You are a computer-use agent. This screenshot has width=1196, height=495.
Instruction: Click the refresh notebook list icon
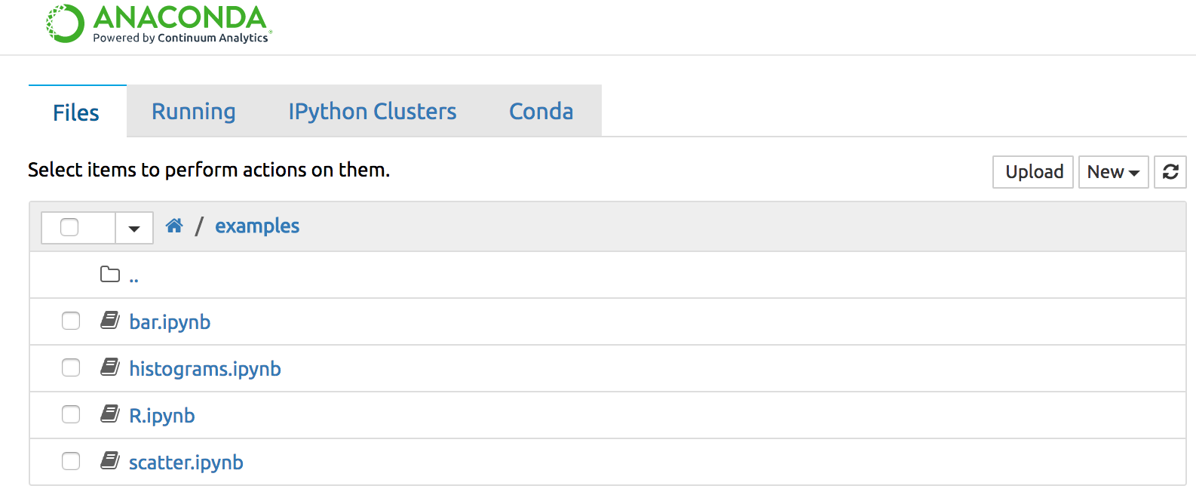pos(1170,172)
